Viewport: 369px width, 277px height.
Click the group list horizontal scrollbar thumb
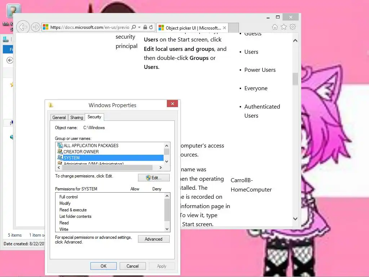pyautogui.click(x=107, y=167)
